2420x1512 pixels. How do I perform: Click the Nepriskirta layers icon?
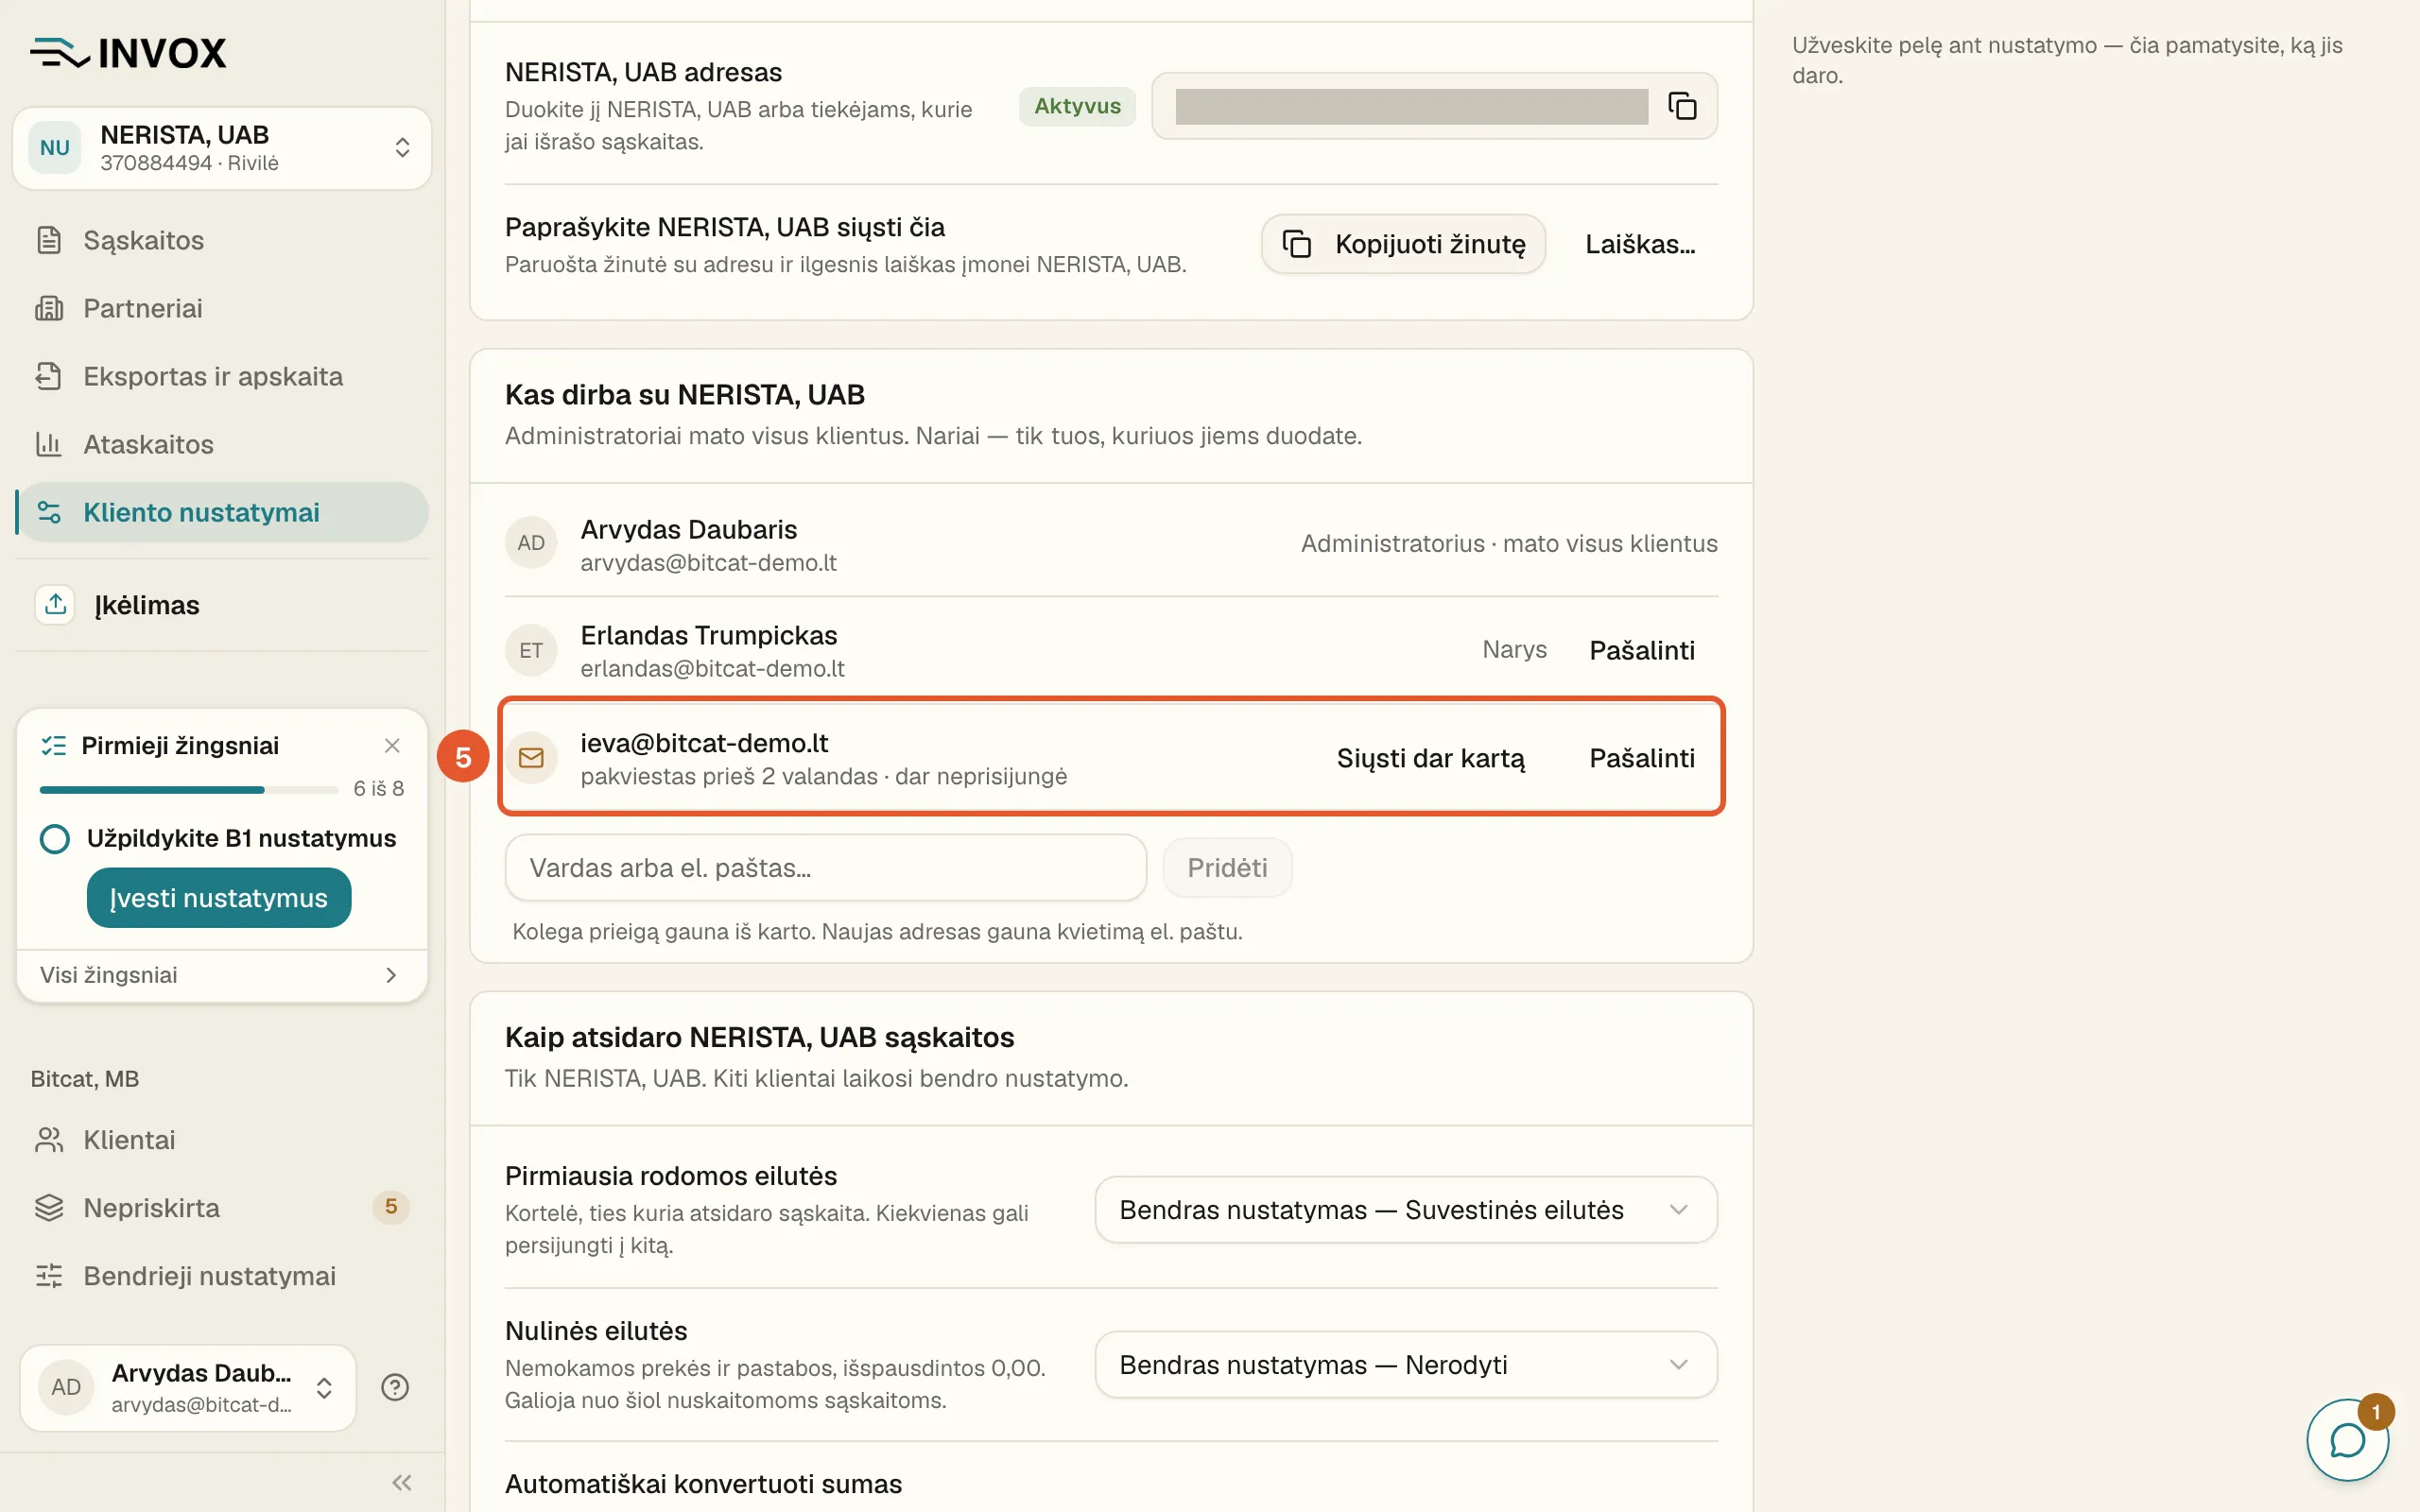(49, 1208)
